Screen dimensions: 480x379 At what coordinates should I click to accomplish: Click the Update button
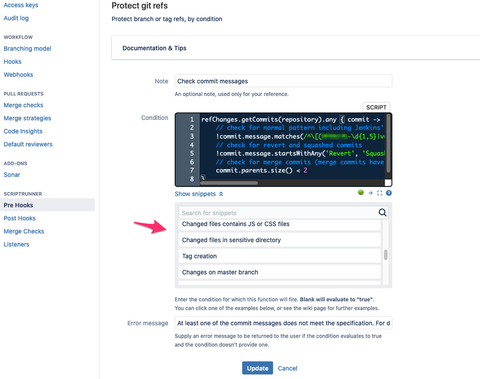tap(258, 368)
